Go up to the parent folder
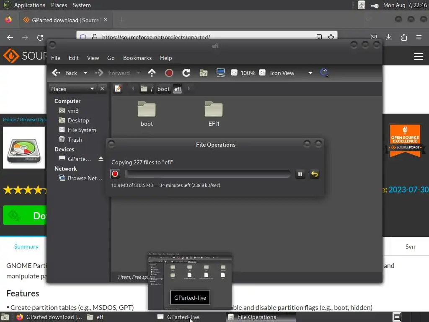429x322 pixels. pyautogui.click(x=152, y=73)
